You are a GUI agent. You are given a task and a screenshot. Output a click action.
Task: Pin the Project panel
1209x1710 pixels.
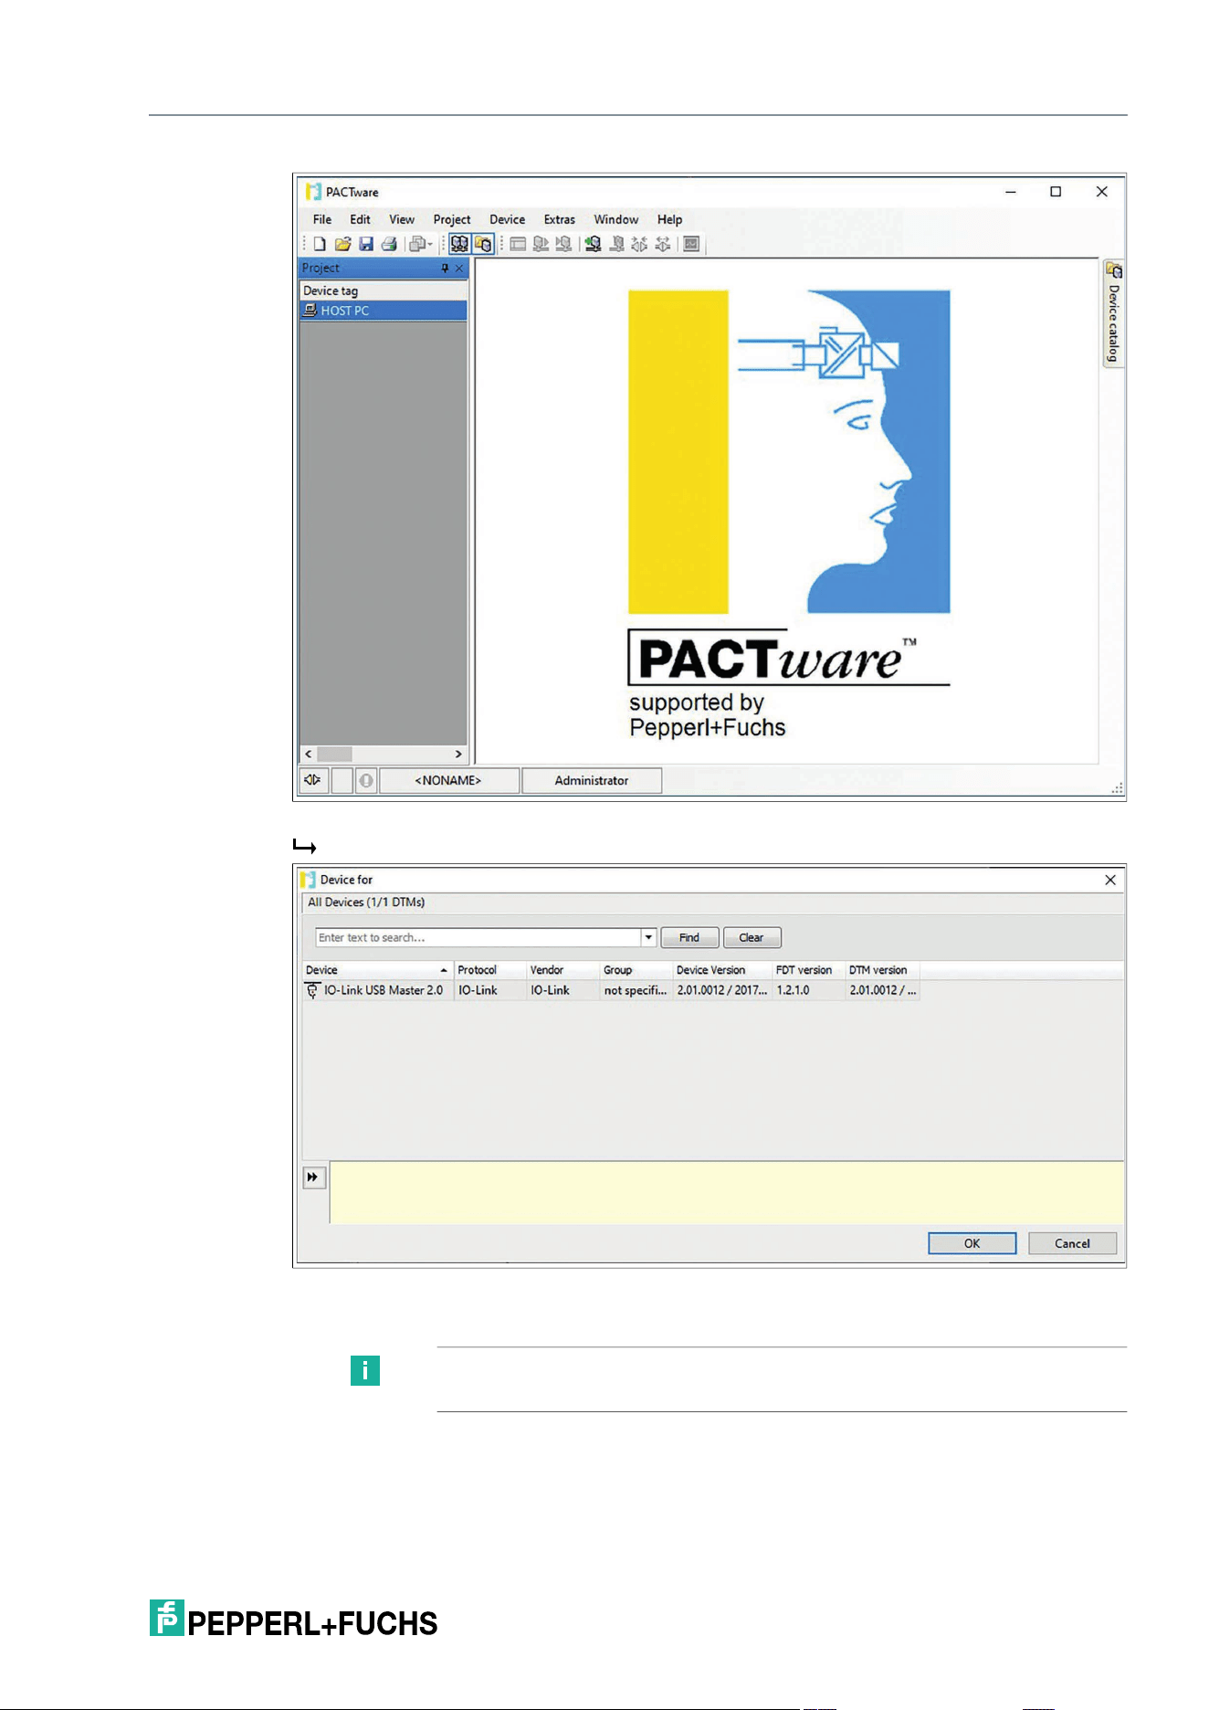coord(445,269)
